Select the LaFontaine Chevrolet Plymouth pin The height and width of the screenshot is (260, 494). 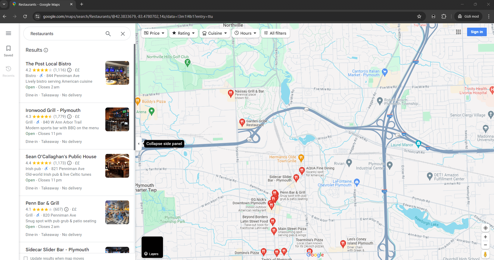[x=357, y=182]
